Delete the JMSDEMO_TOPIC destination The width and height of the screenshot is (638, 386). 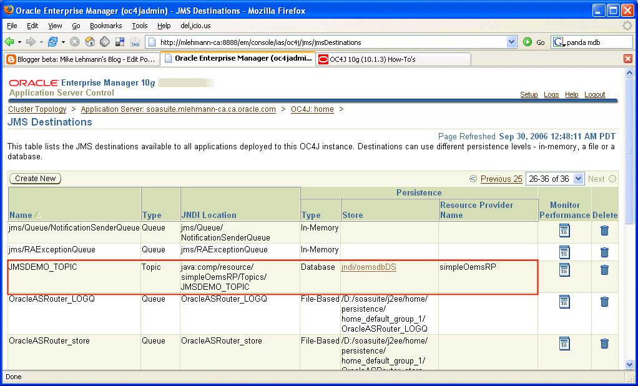point(605,270)
